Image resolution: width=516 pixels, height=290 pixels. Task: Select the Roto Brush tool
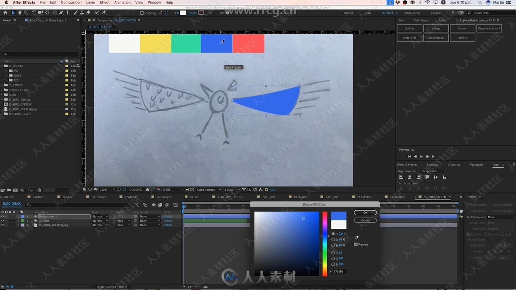click(x=97, y=12)
